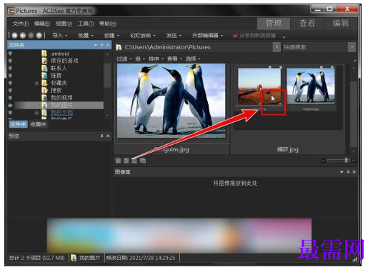Click the leftmost icon in the toolbar under Penguins.jpg
The width and height of the screenshot is (378, 272).
(x=118, y=161)
